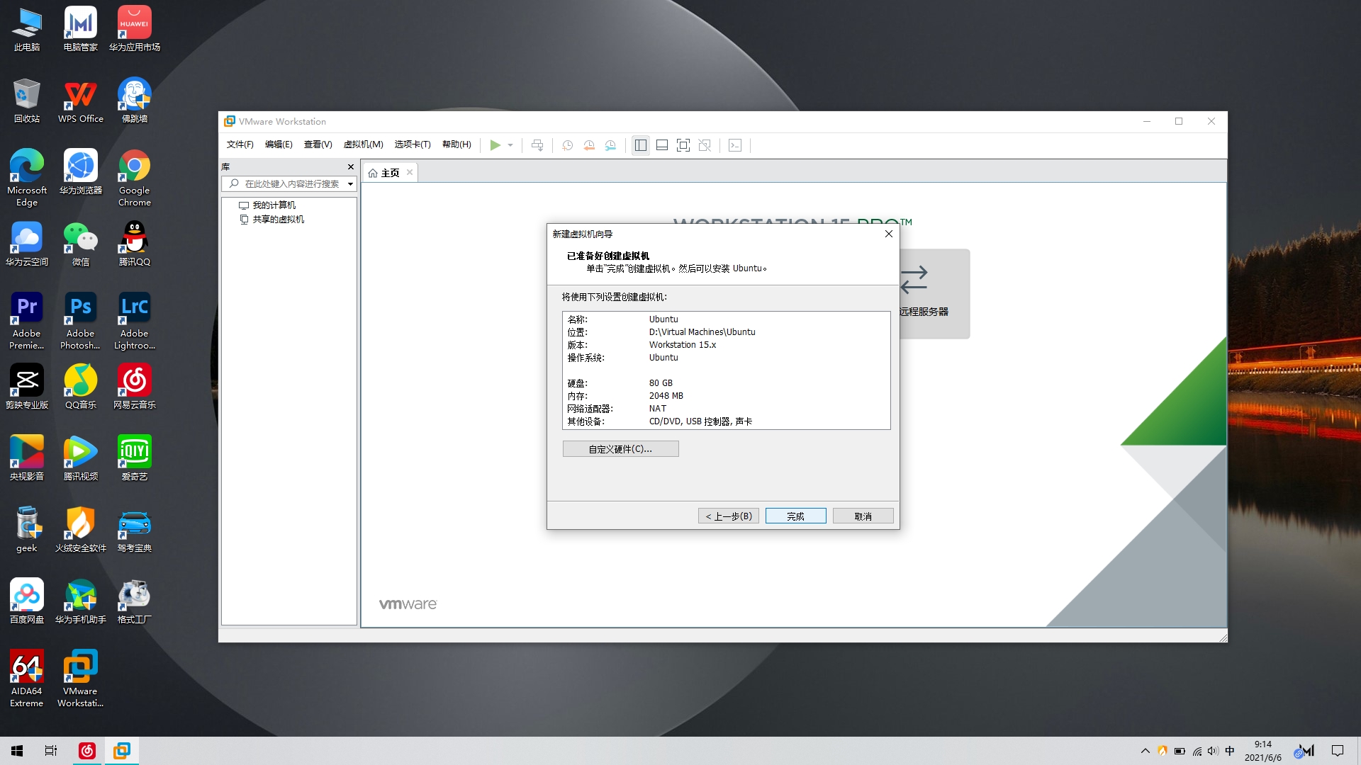Open the snapshot manager toolbar icon
Image resolution: width=1361 pixels, height=765 pixels.
pyautogui.click(x=610, y=145)
